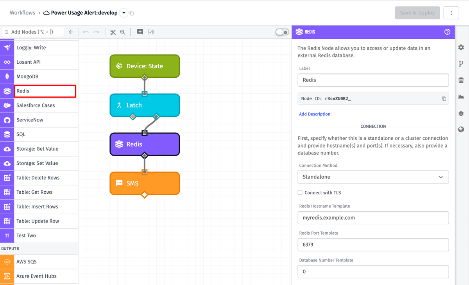Click the zoom magnifier toolbar icon

click(123, 32)
